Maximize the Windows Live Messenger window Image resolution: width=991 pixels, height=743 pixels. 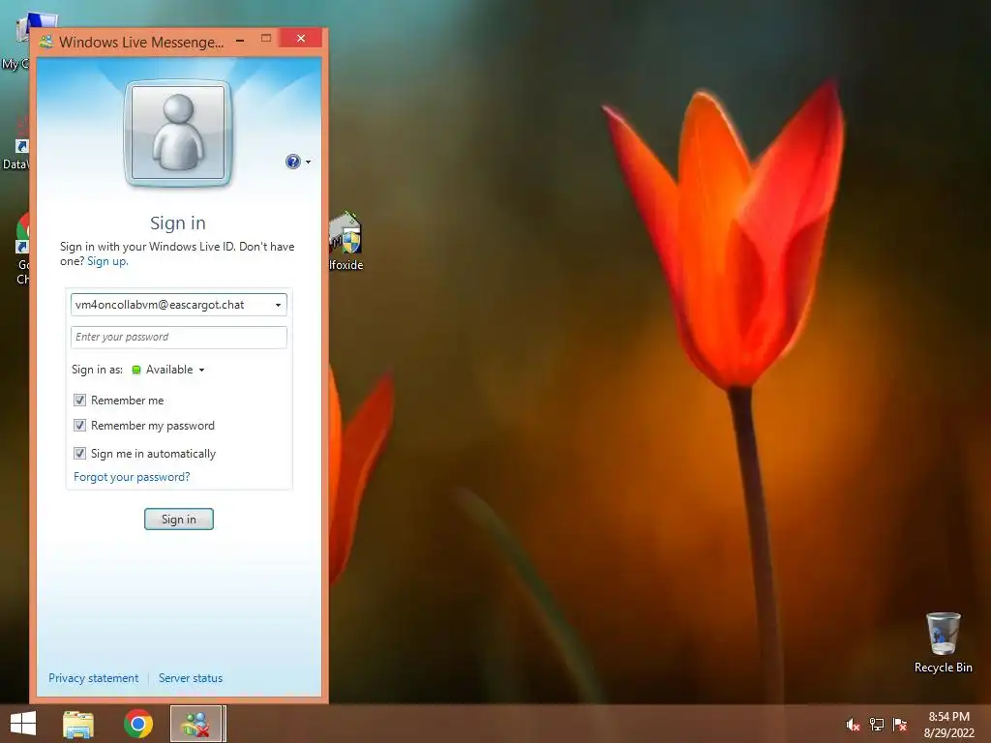(266, 39)
